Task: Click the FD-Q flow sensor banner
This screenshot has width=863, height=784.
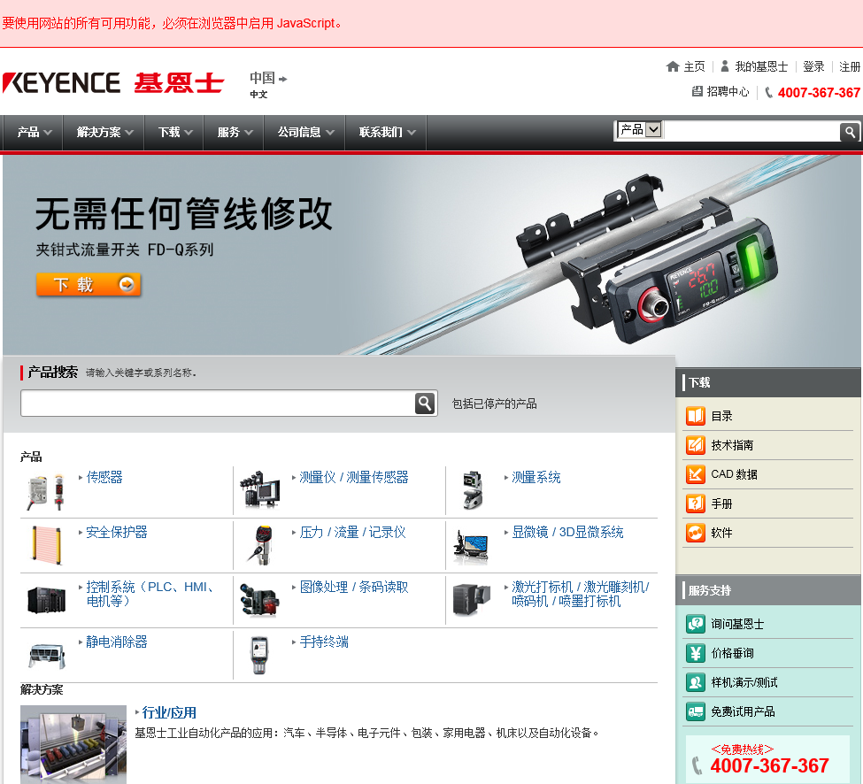Action: click(x=432, y=256)
